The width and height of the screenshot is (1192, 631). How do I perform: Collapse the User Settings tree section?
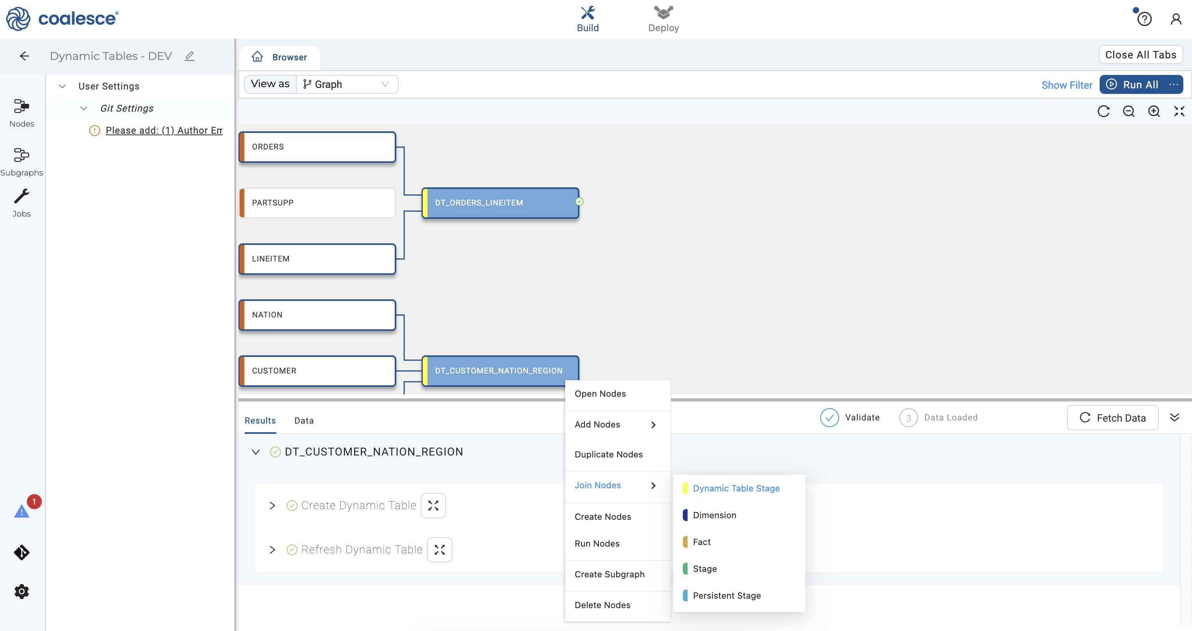tap(62, 86)
